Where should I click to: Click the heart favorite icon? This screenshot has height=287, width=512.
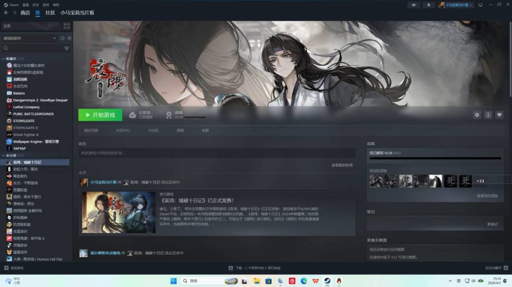point(499,115)
